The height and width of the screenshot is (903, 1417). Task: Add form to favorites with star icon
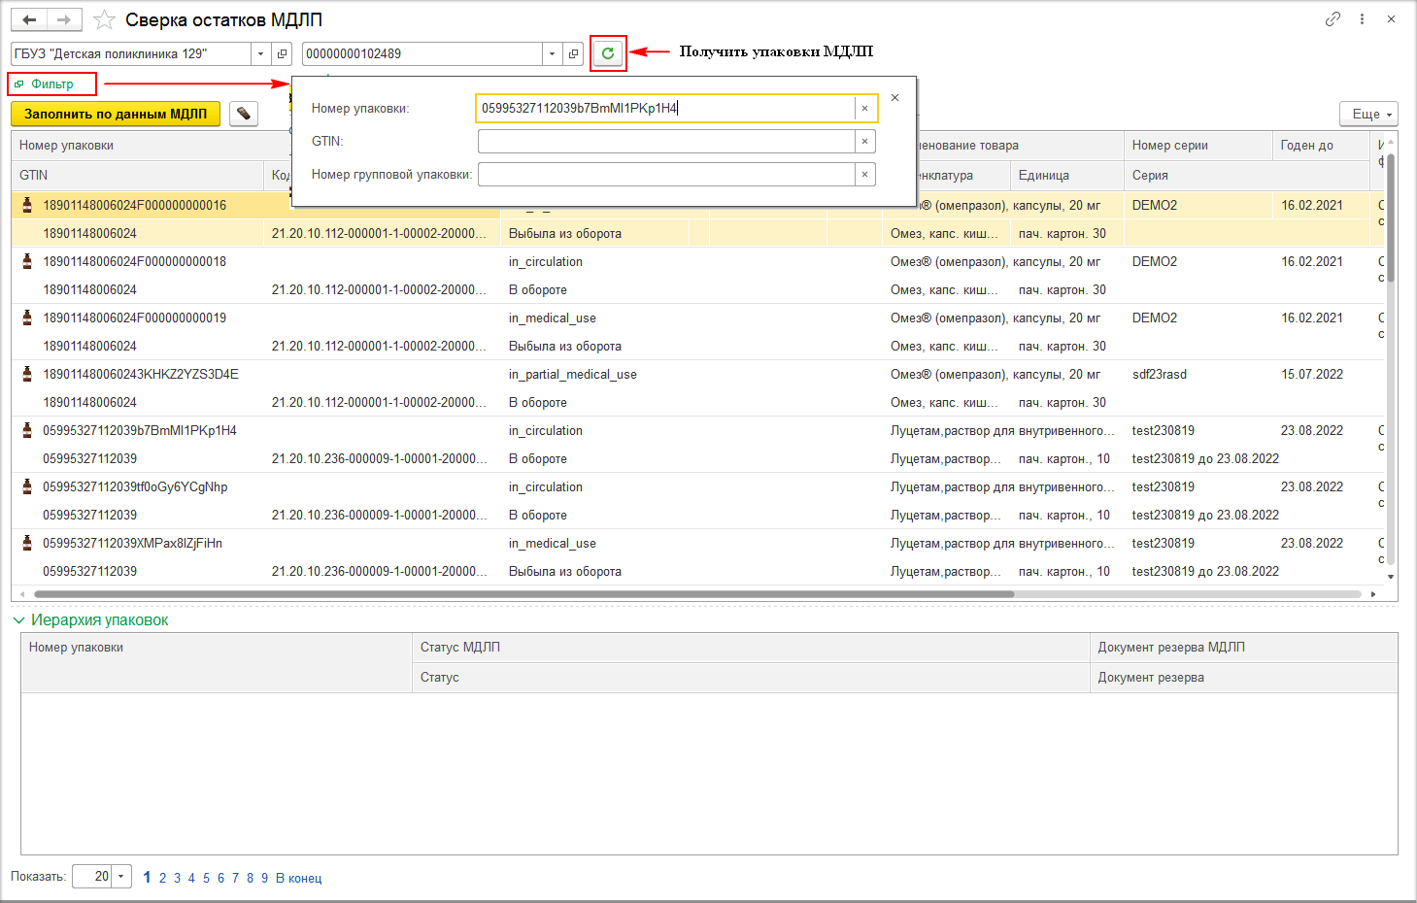point(104,19)
